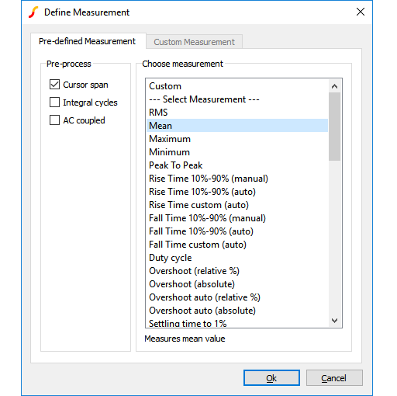Click the measurement list scrollbar thumb
This screenshot has width=397, height=396.
pos(334,127)
